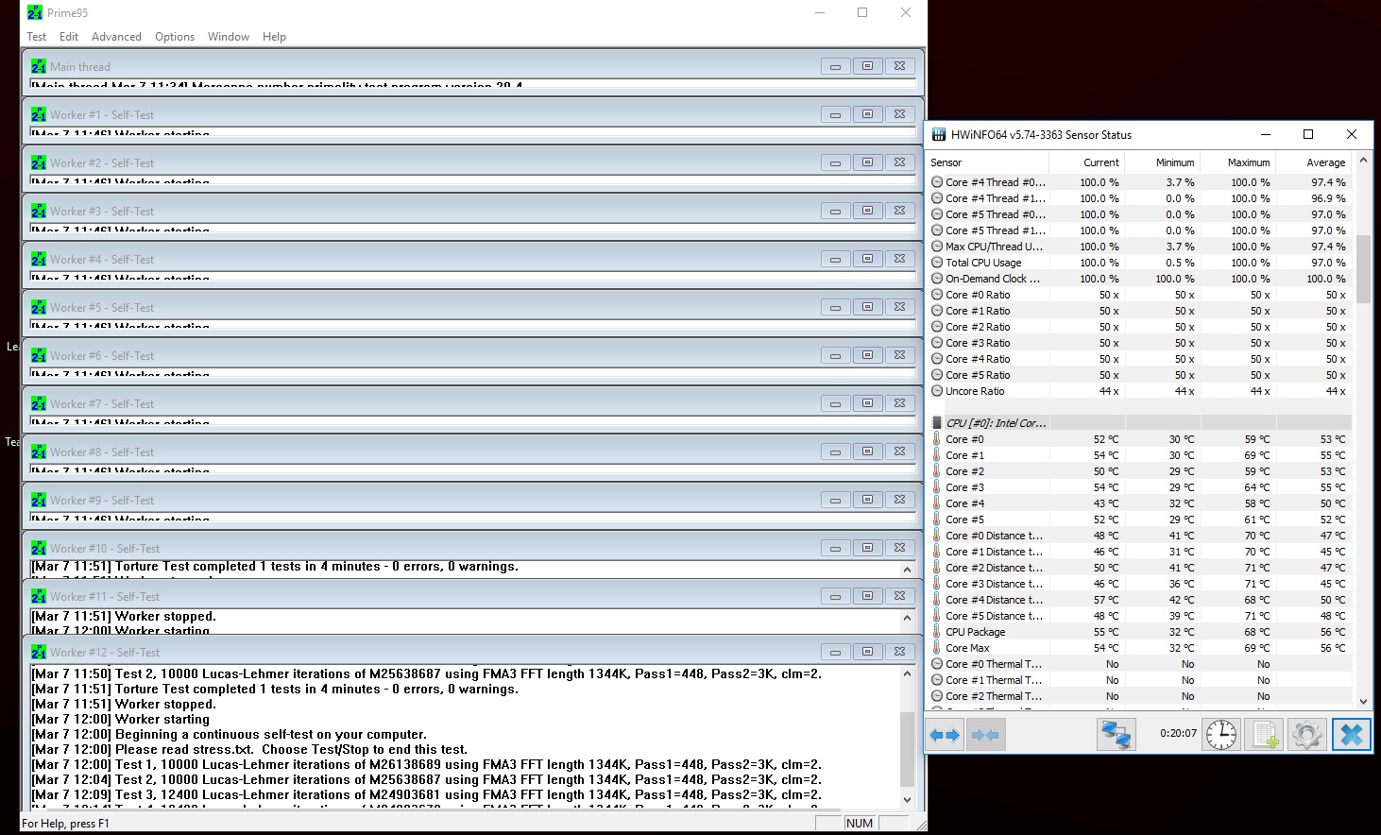
Task: Click Worker #12 log scrollbar up arrow
Action: 908,674
